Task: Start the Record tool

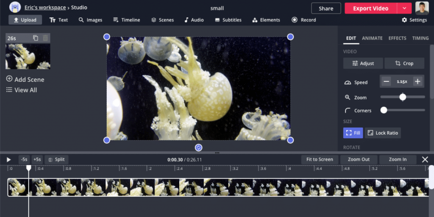Action: [303, 20]
